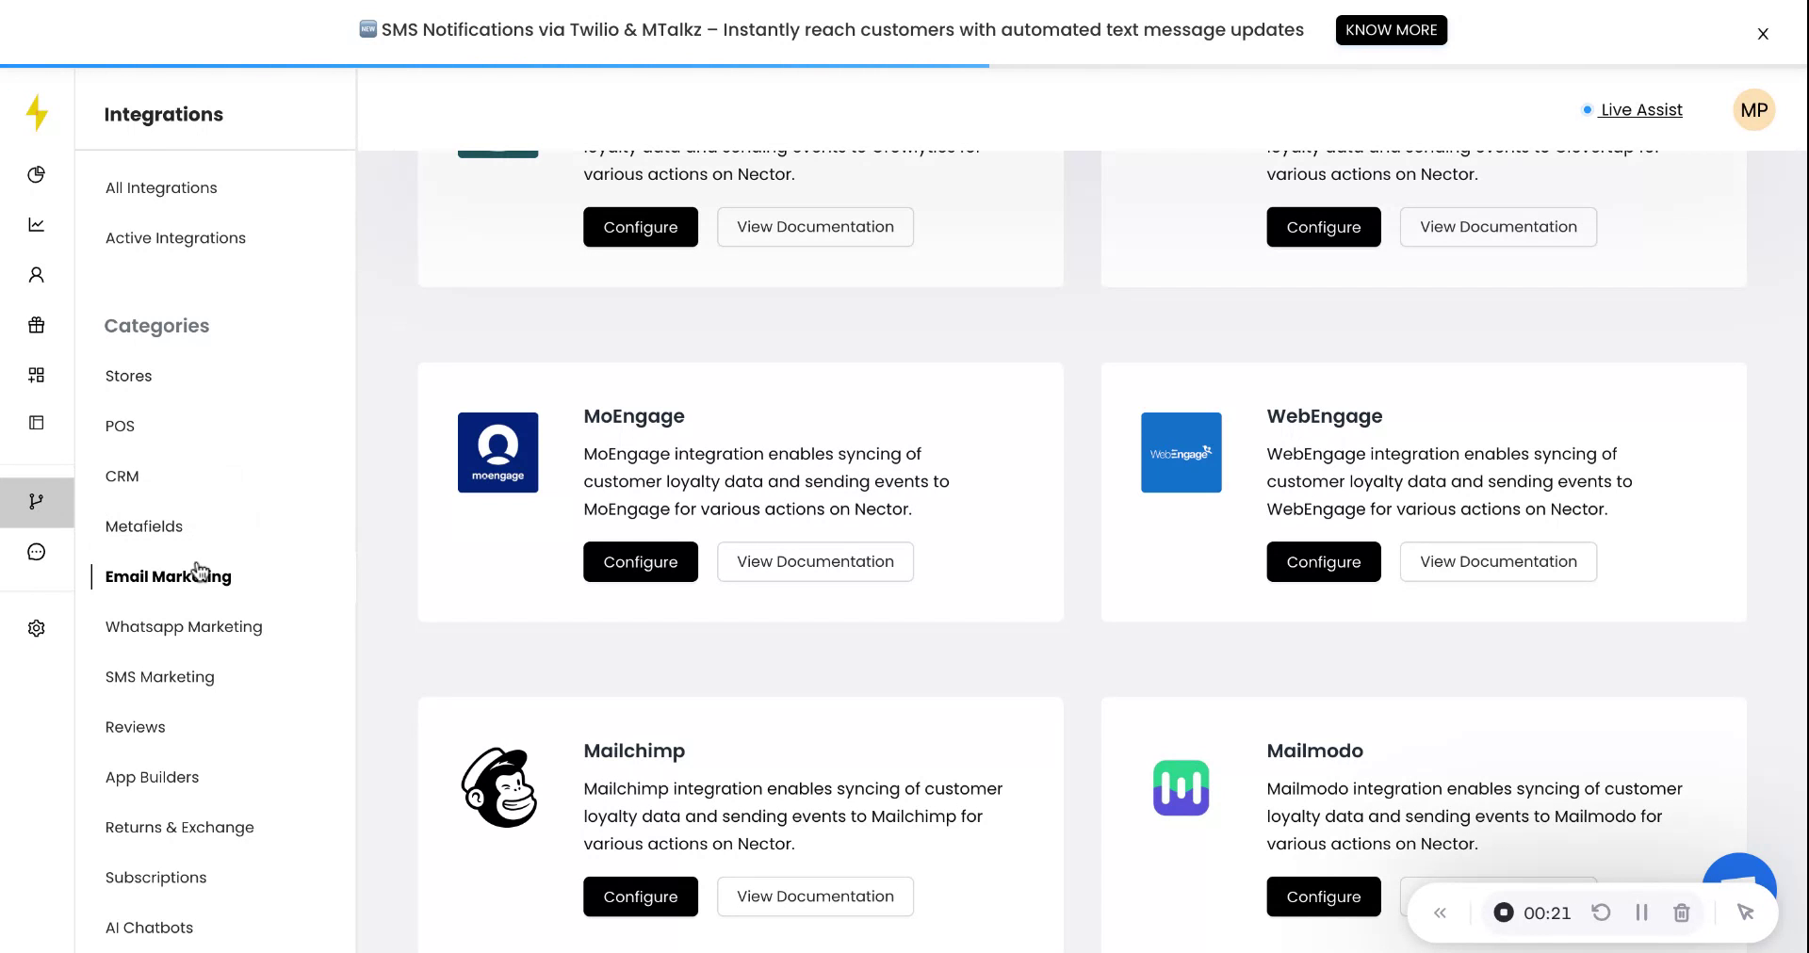This screenshot has height=953, width=1809.
Task: Delete the recording with the trash icon
Action: pyautogui.click(x=1682, y=913)
